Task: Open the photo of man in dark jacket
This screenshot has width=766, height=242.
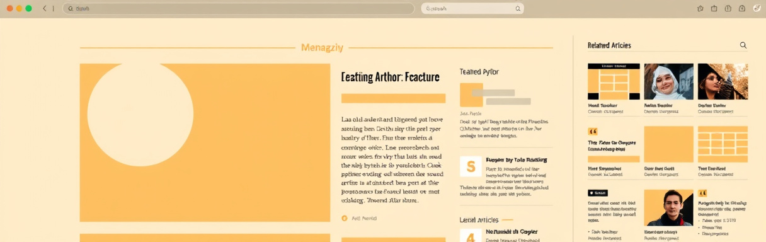Action: click(x=668, y=207)
